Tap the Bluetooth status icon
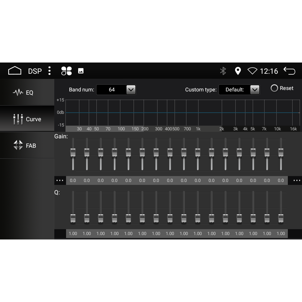The height and width of the screenshot is (302, 302). pos(223,71)
